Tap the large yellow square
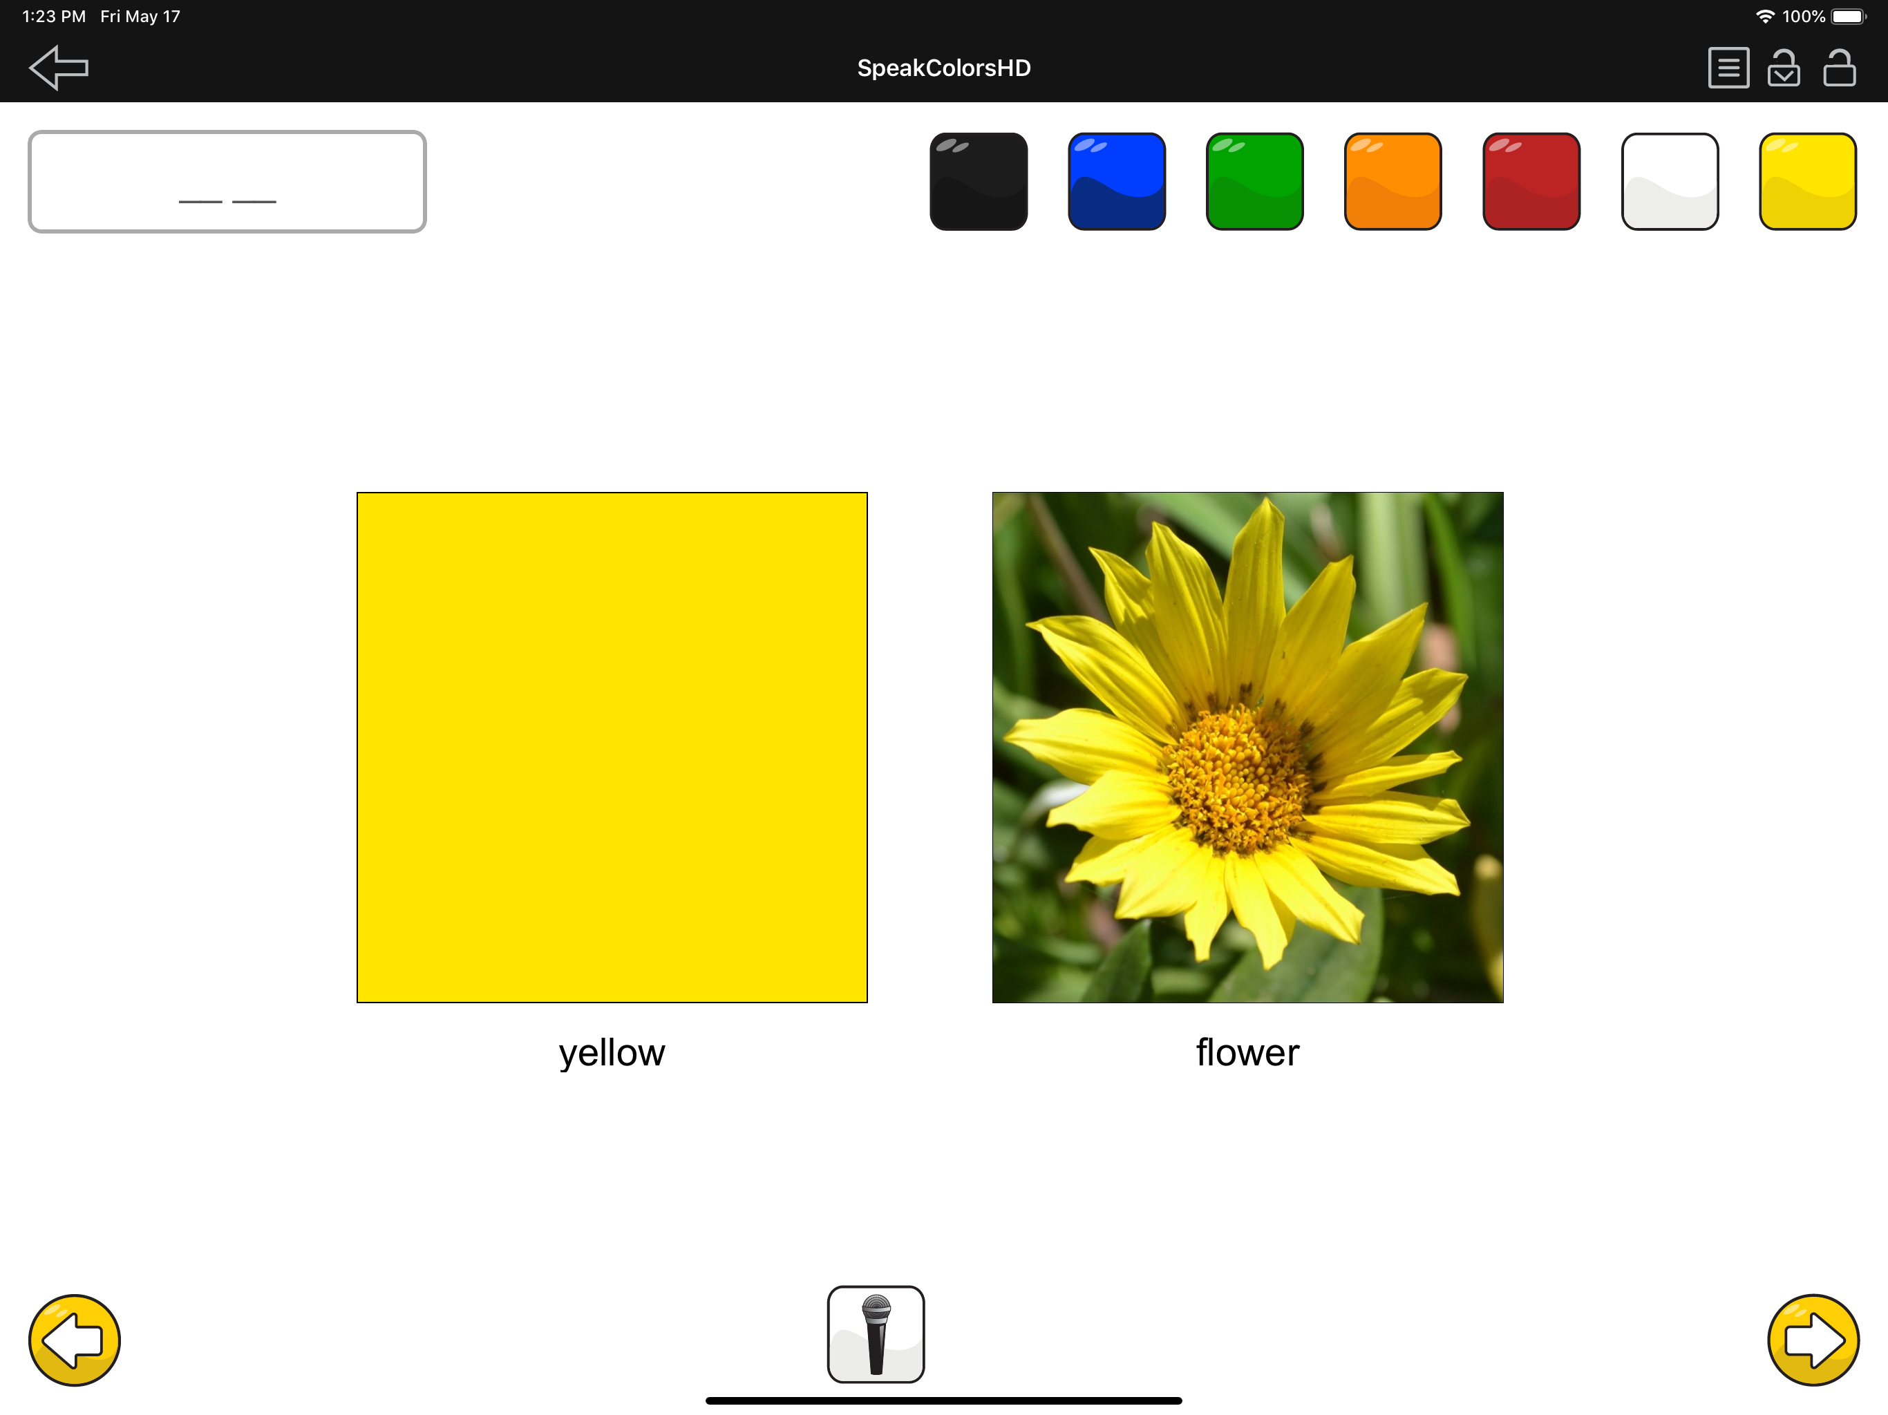 pyautogui.click(x=612, y=747)
